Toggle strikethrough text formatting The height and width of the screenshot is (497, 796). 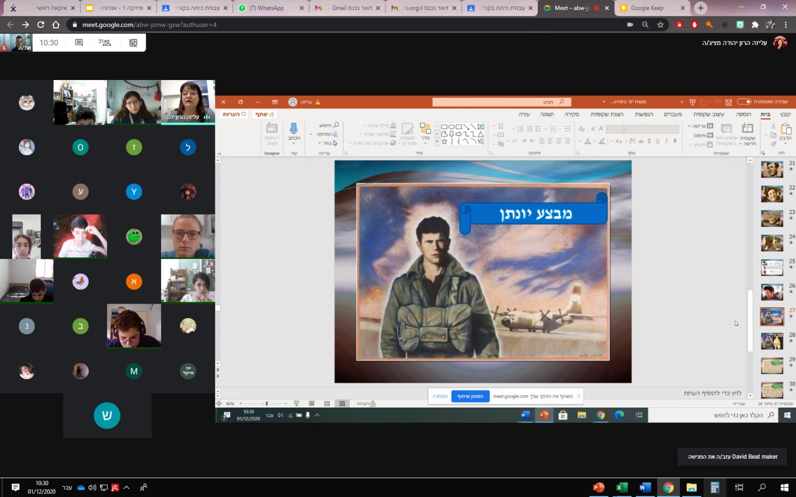[x=641, y=141]
